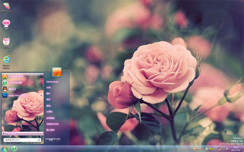Open Administrator link in Start menu
244x152 pixels.
point(52,82)
